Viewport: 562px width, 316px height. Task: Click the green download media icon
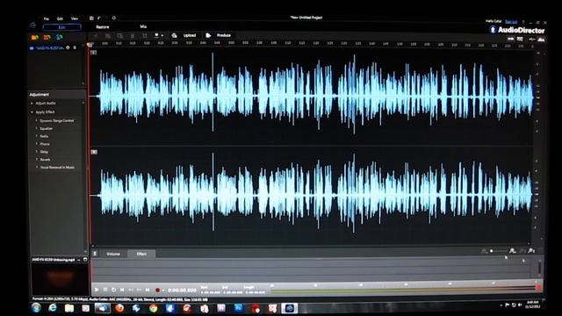pos(59,37)
